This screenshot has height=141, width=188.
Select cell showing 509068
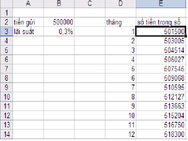pyautogui.click(x=161, y=78)
